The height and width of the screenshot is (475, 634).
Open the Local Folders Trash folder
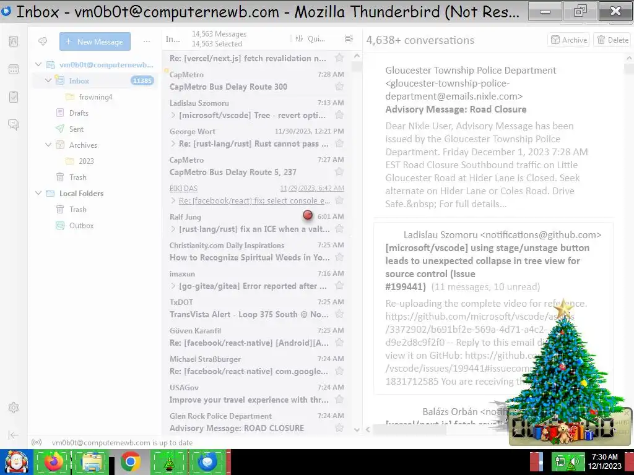[x=94, y=209]
